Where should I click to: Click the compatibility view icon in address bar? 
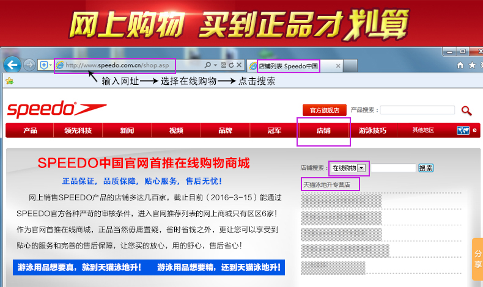[x=224, y=65]
